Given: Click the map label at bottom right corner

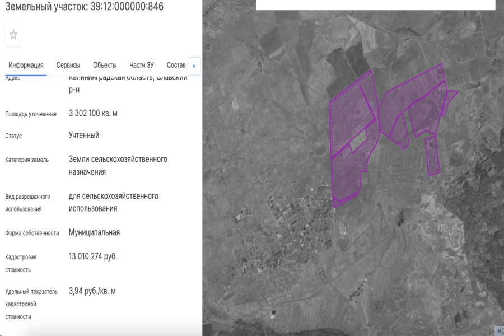Looking at the screenshot, I should 499,330.
